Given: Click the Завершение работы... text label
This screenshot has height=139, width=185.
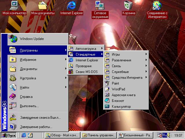Looking at the screenshot, I should (36, 127).
